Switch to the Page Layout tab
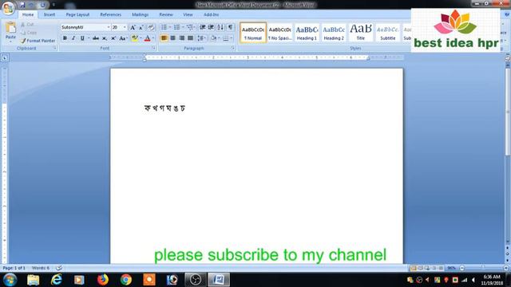The height and width of the screenshot is (287, 511). 77,14
